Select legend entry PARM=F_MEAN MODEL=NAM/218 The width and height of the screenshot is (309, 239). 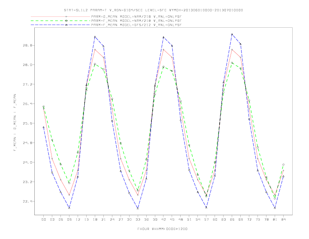tap(137, 21)
